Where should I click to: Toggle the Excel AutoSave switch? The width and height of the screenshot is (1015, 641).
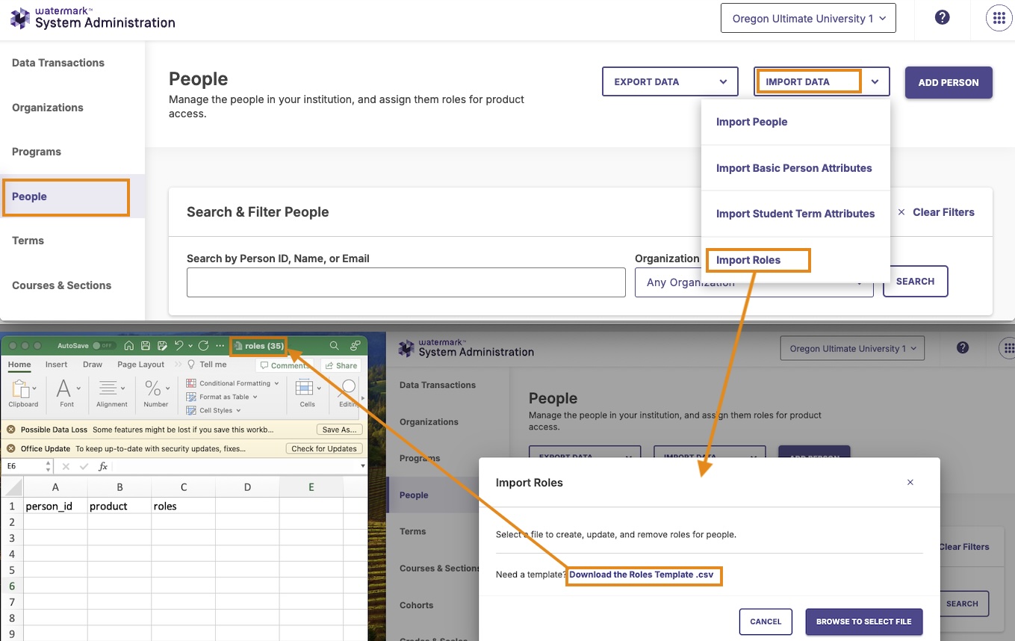104,346
